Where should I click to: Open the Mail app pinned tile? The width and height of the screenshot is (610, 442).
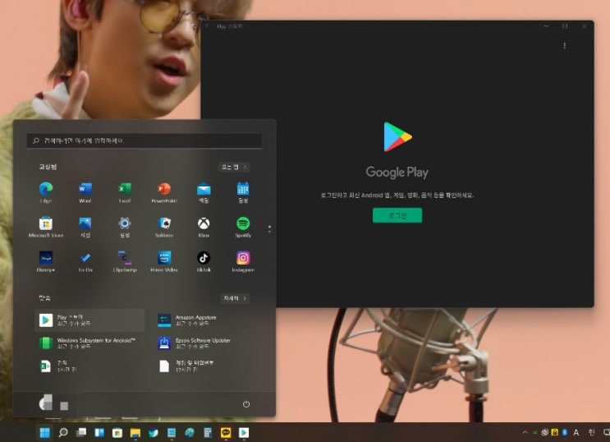coord(204,192)
